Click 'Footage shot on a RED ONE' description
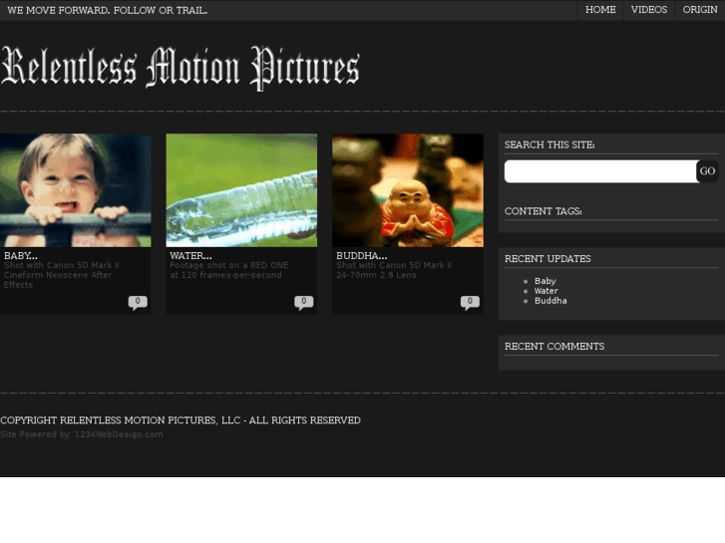Image resolution: width=725 pixels, height=543 pixels. 229,270
